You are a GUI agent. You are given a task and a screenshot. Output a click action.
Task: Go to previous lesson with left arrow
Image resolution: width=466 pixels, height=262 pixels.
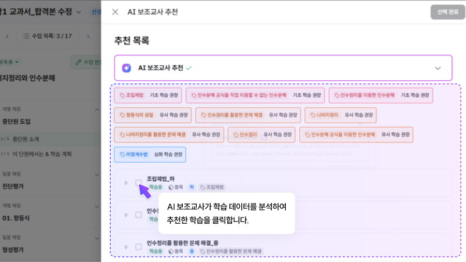click(7, 36)
